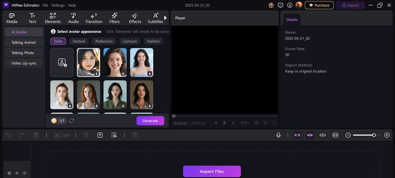Viewport: 395px width, 178px height.
Task: Open the user account avatar
Action: coord(299,5)
